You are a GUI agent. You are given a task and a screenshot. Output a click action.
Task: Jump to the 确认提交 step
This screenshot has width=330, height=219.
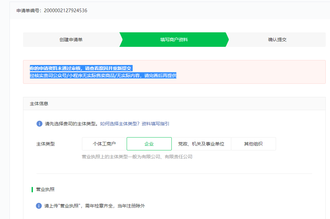tap(277, 40)
